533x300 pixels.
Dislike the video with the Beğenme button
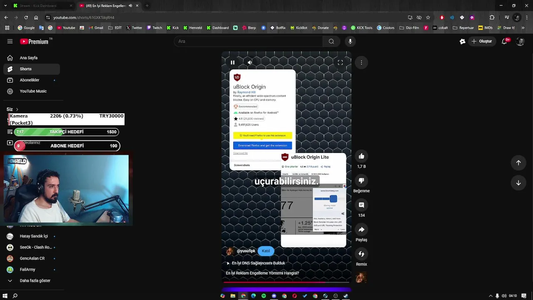(x=361, y=180)
